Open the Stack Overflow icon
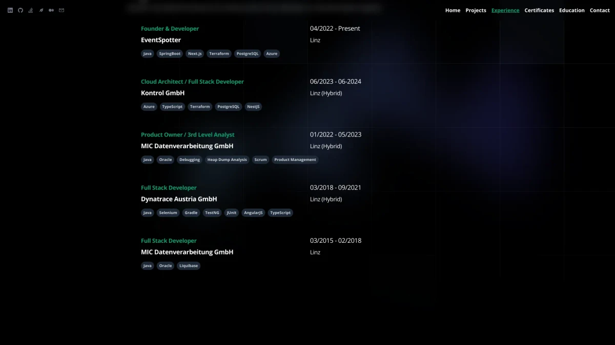Image resolution: width=615 pixels, height=345 pixels. [31, 10]
